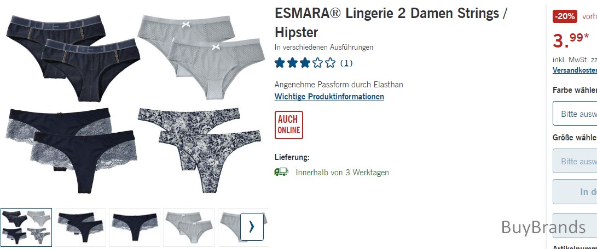Click the add to cart button
The height and width of the screenshot is (249, 597).
(575, 192)
